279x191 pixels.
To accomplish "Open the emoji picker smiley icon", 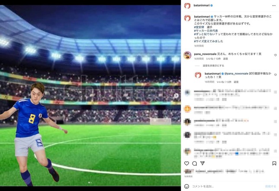I will 186,186.
